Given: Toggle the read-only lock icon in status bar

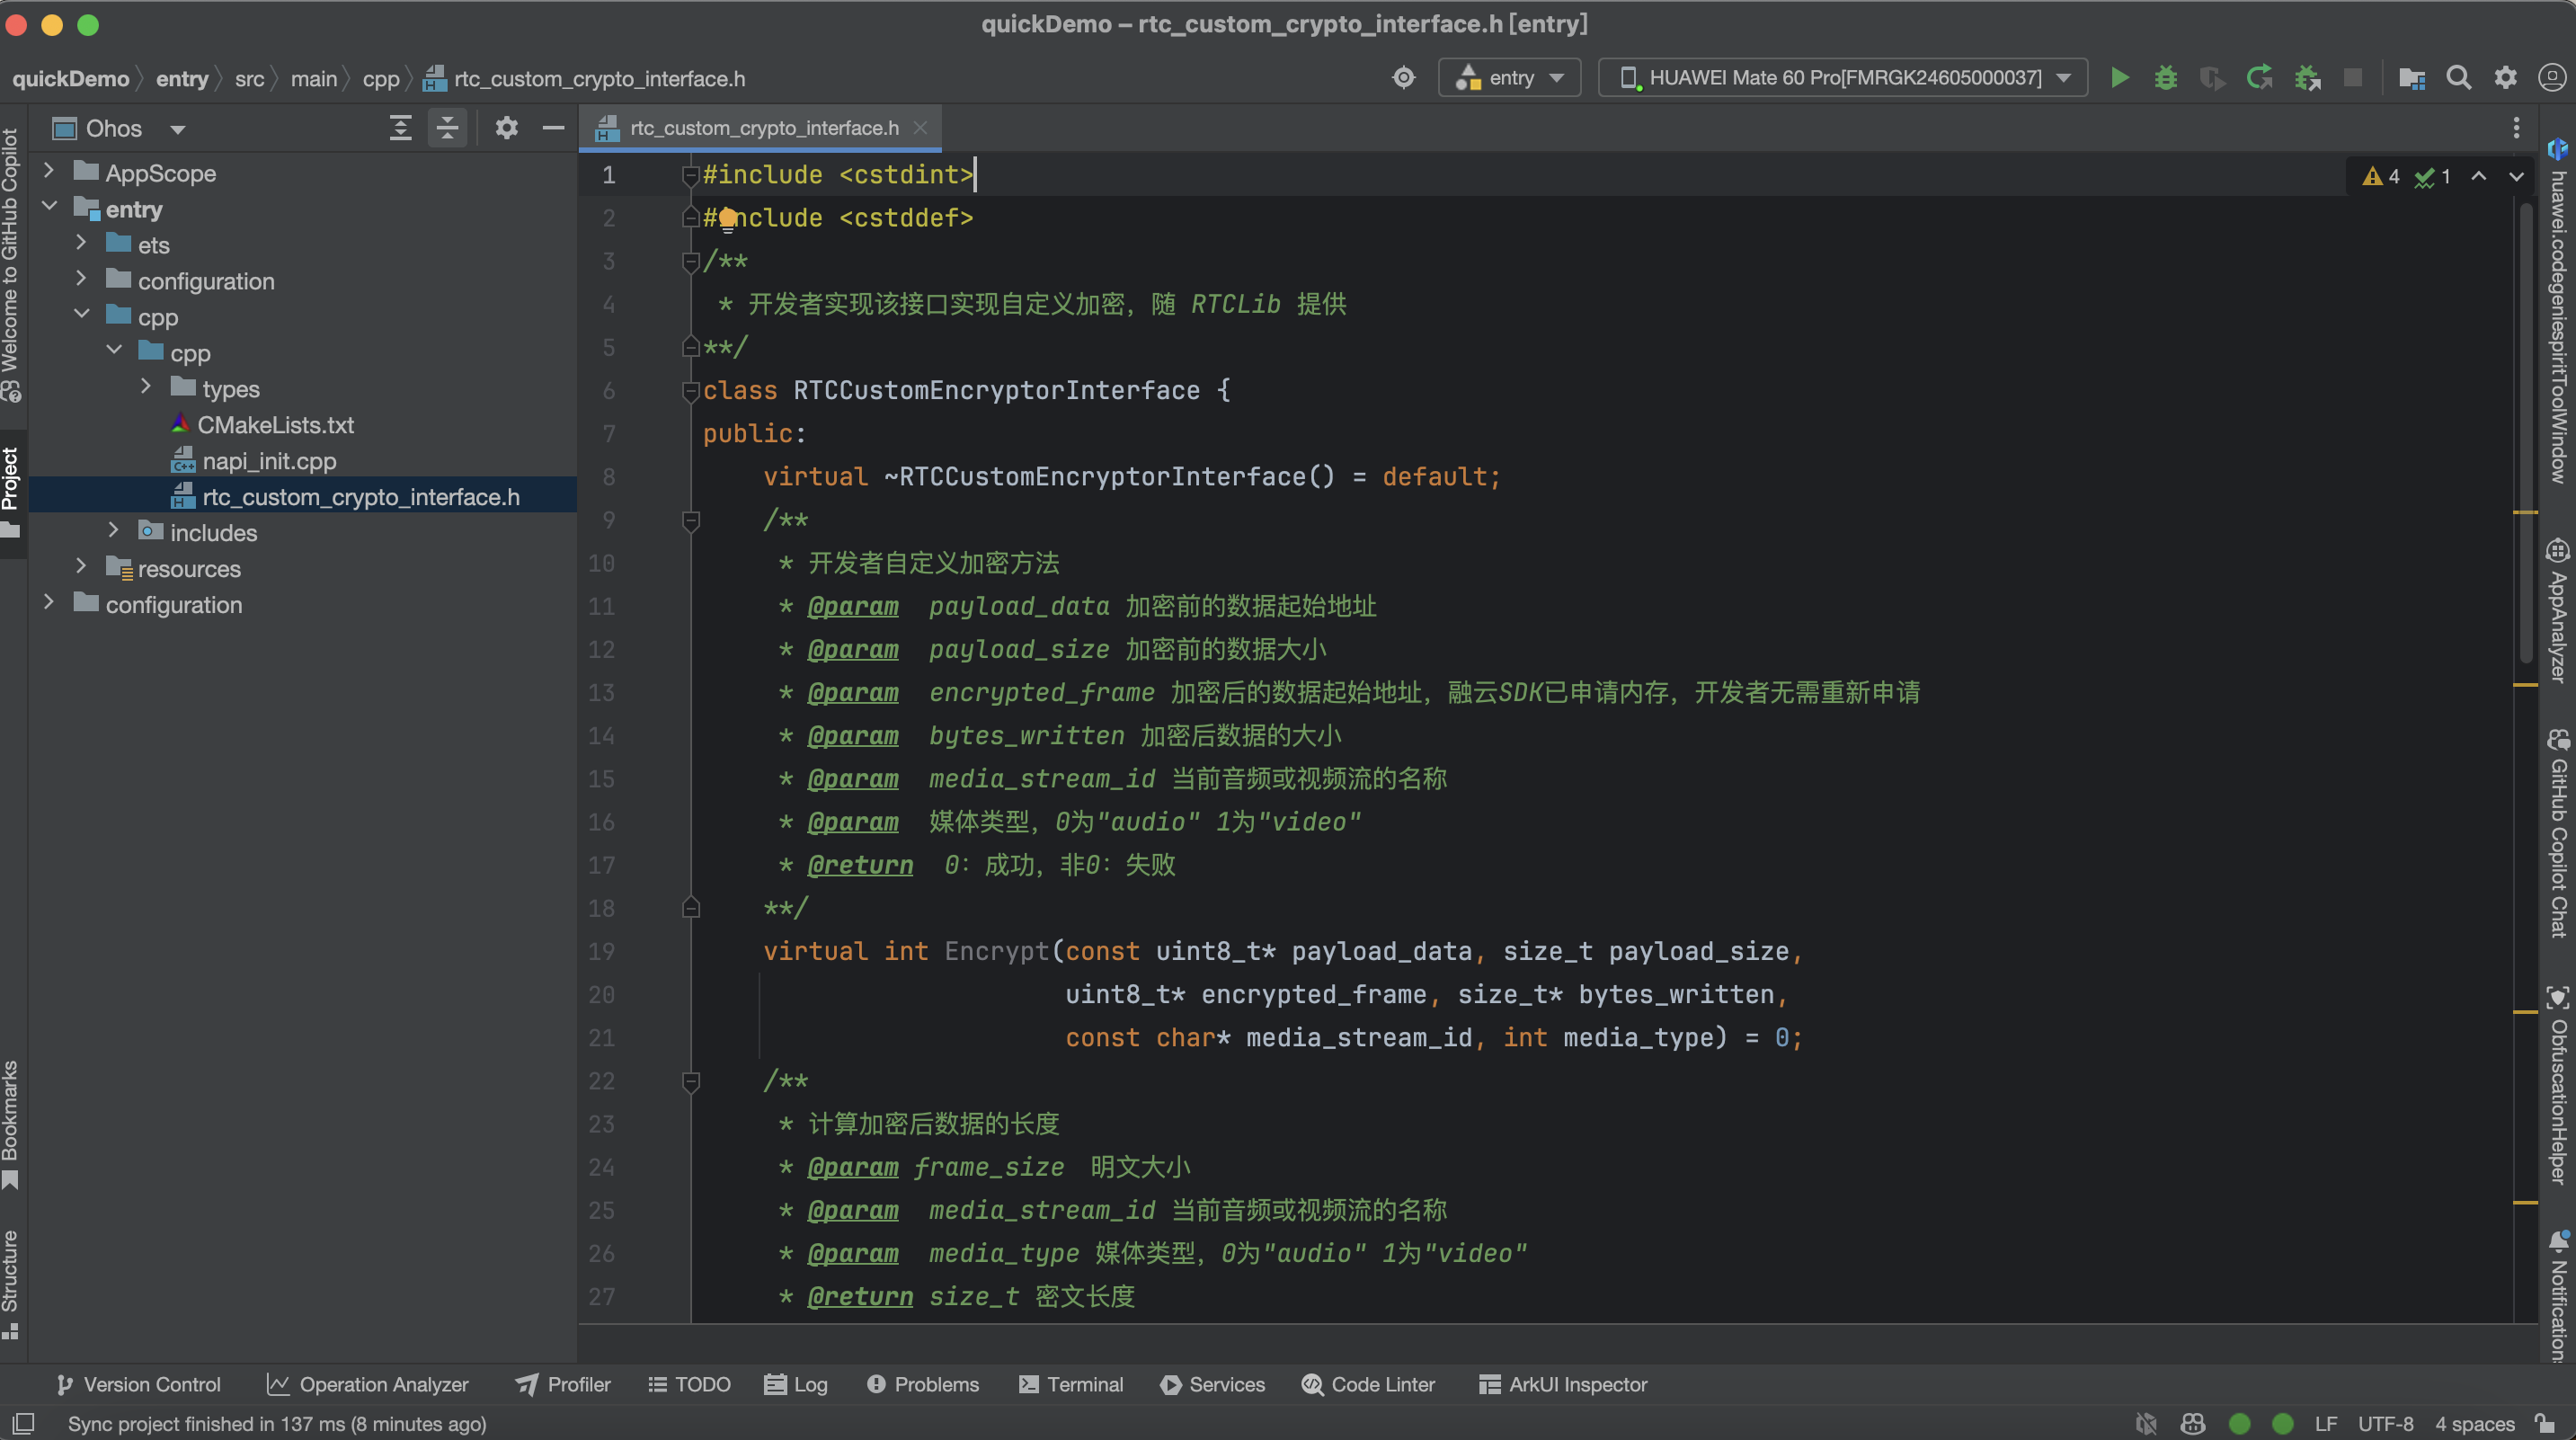Looking at the screenshot, I should tap(2546, 1423).
